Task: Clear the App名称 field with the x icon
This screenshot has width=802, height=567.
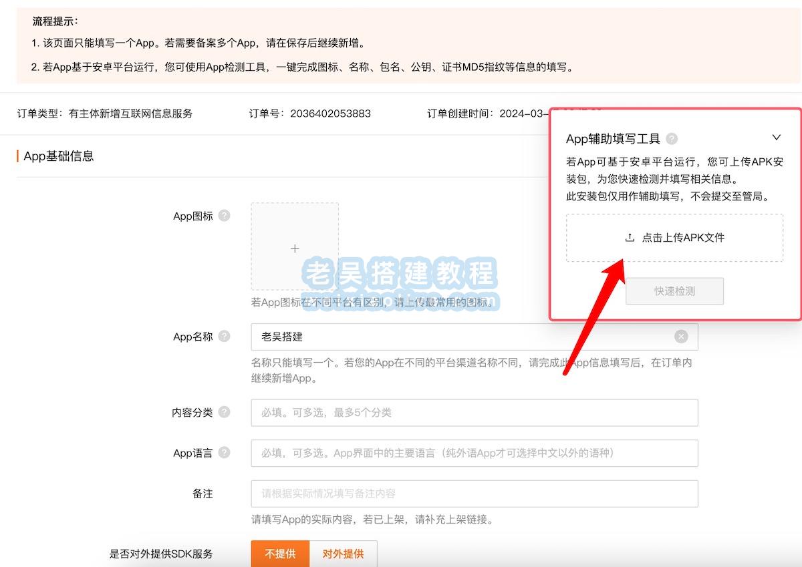Action: [x=682, y=336]
